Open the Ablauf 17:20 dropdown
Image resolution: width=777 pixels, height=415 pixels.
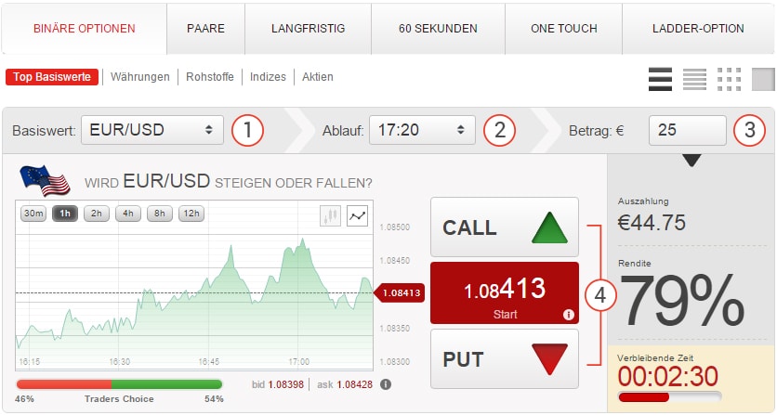(x=422, y=130)
